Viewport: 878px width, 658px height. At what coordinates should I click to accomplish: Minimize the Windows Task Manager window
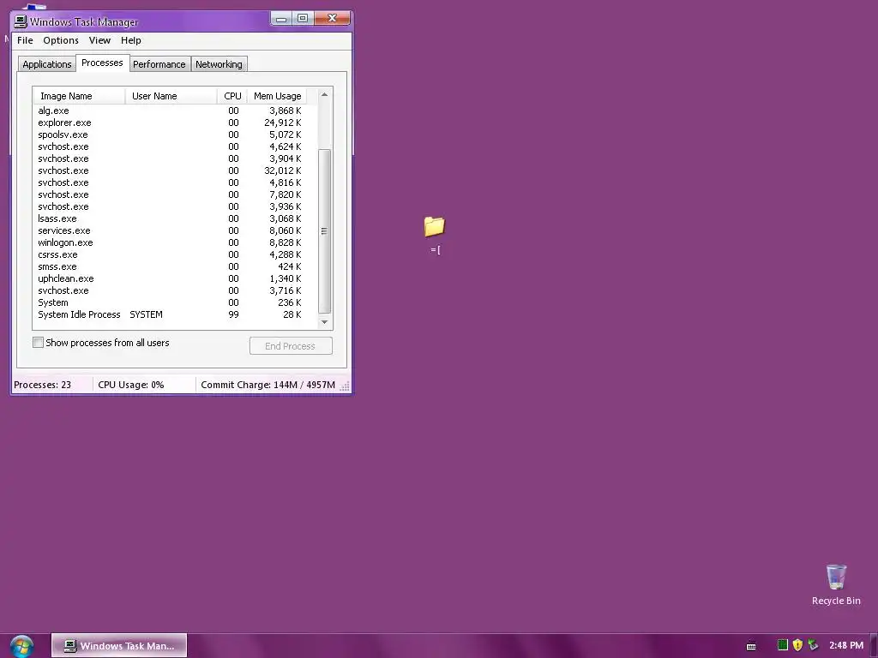(x=281, y=19)
